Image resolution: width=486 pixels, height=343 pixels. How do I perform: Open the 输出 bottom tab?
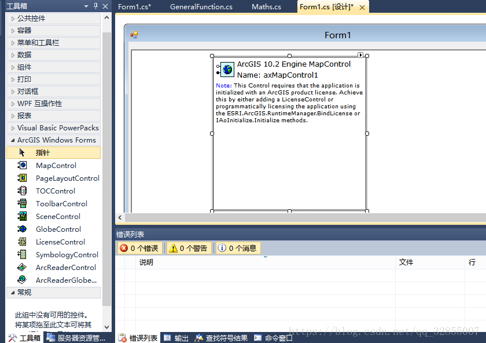tap(176, 338)
